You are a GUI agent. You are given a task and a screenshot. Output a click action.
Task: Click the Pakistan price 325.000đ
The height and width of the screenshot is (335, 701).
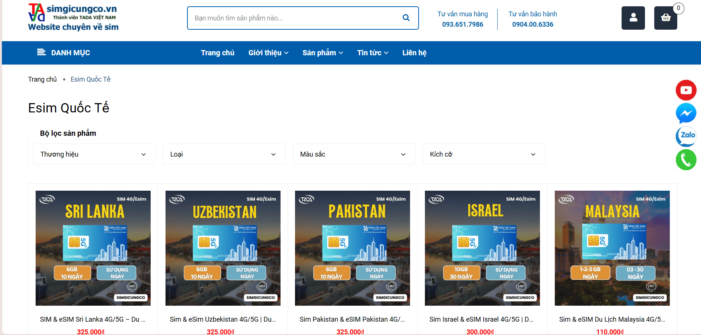pos(350,332)
